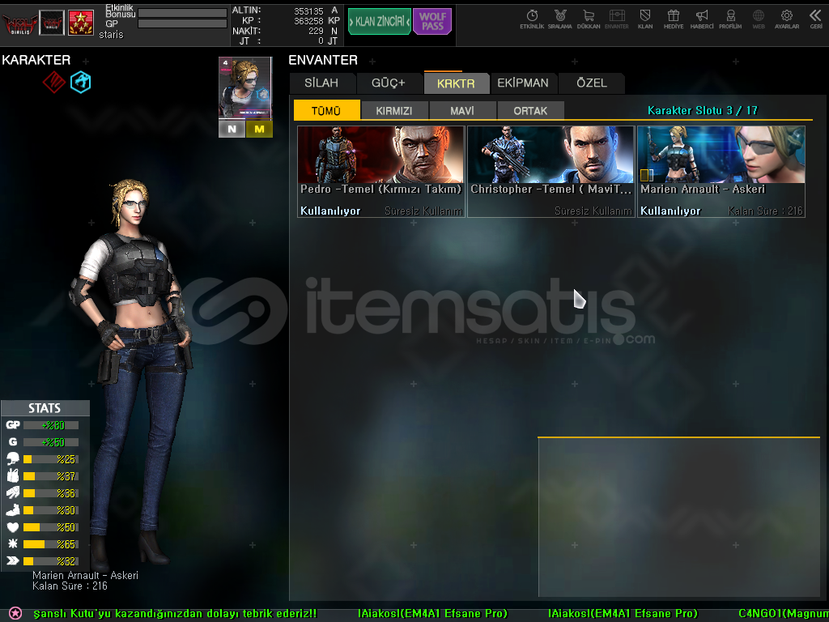829x622 pixels.
Task: Click the helmet stat bar %25
Action: coord(51,459)
